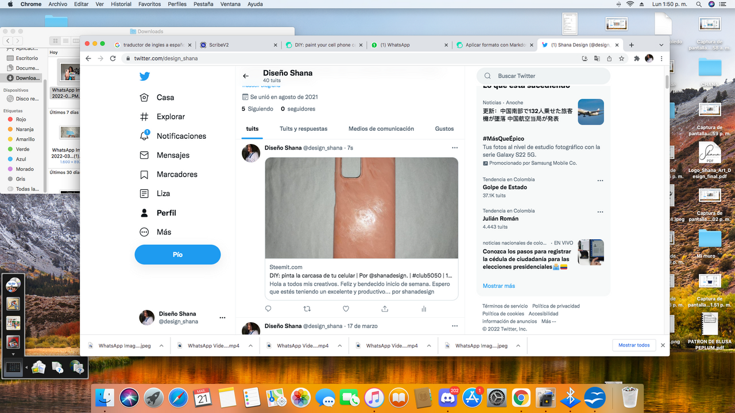This screenshot has height=413, width=735.
Task: Expand options for first WhatsApp Imag jpeg download
Action: 161,346
